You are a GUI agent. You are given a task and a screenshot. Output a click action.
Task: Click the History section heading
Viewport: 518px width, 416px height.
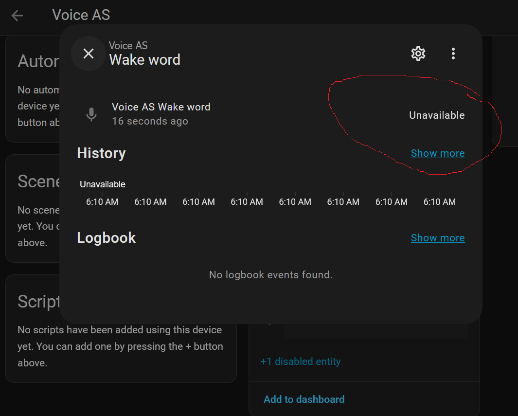tap(101, 153)
